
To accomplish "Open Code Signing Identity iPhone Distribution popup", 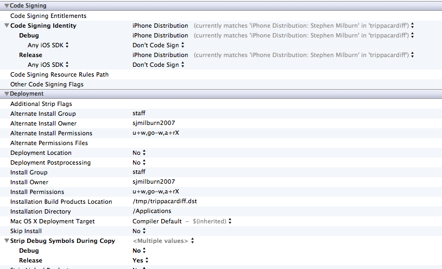I will click(x=413, y=26).
